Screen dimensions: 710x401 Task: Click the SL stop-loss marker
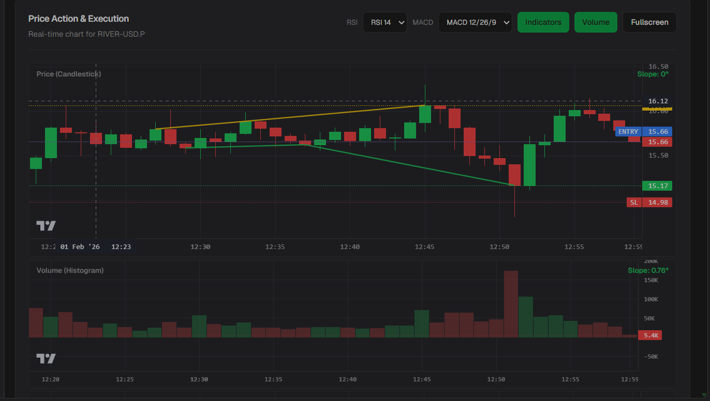pyautogui.click(x=633, y=202)
